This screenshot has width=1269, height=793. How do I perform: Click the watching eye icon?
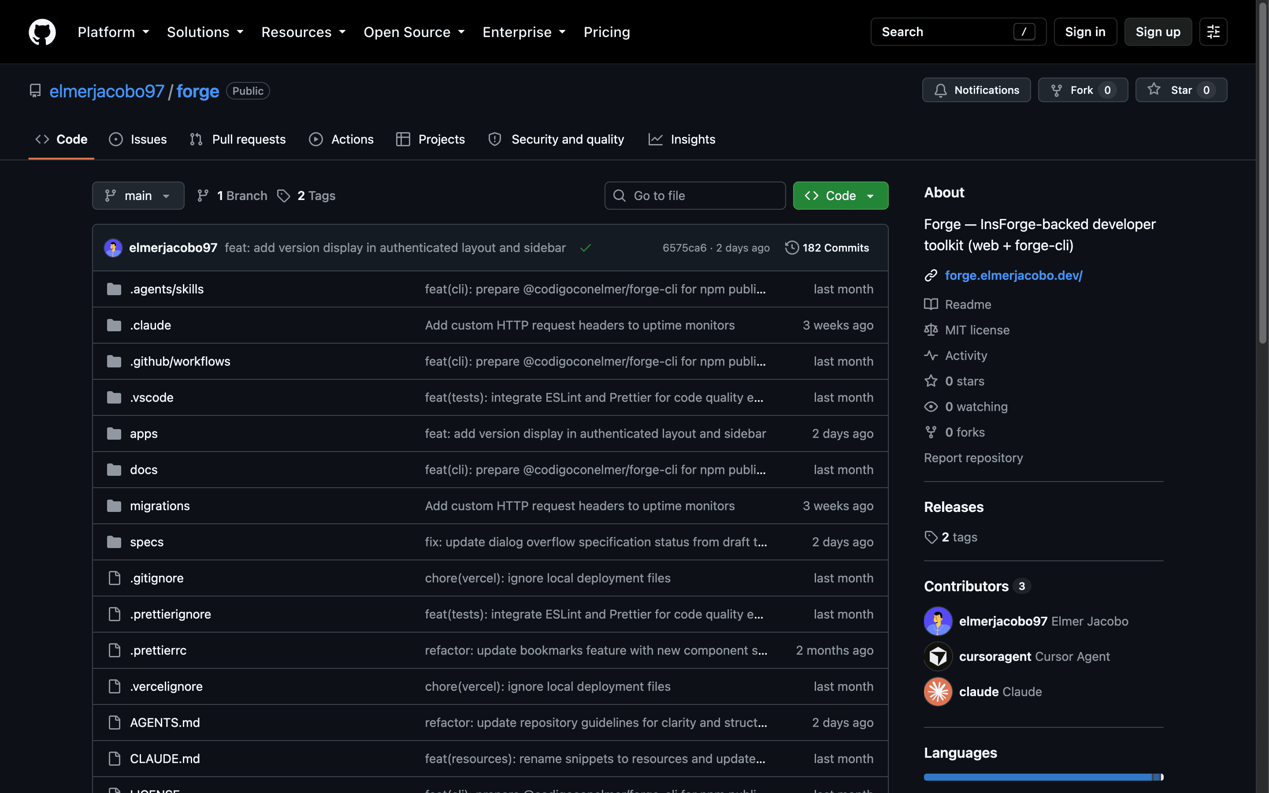tap(931, 407)
